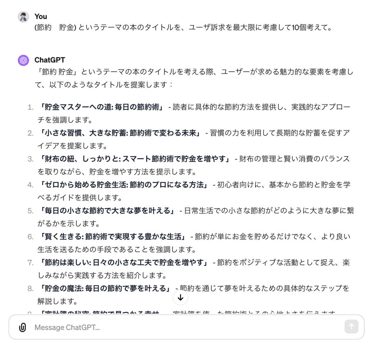365x342 pixels.
Task: Click title 8 '貯金の魔法'
Action: point(105,288)
